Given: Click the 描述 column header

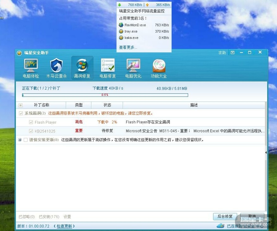Looking at the screenshot, I should (x=194, y=105).
